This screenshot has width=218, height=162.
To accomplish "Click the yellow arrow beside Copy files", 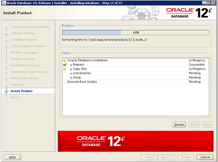I will (64, 69).
